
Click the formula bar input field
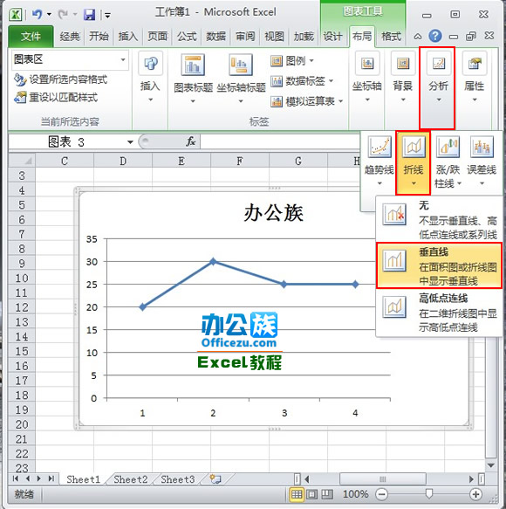pos(281,142)
